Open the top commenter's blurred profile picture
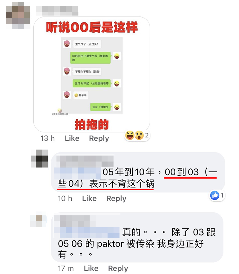Screen dimensions: 239x274 18,15
